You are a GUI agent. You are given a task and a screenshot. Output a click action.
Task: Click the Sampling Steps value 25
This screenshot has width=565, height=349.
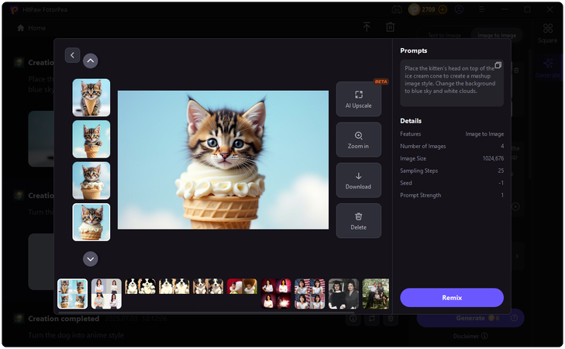coord(501,171)
